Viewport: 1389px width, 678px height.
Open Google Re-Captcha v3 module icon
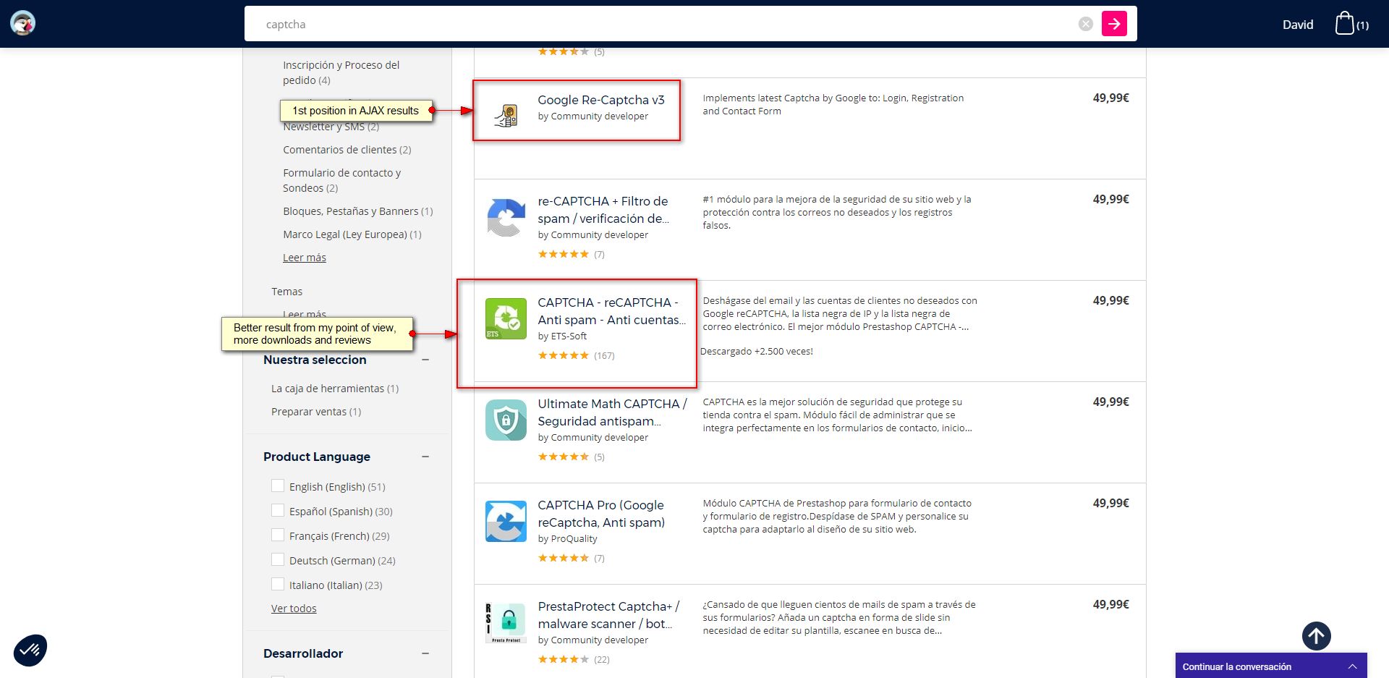point(506,116)
